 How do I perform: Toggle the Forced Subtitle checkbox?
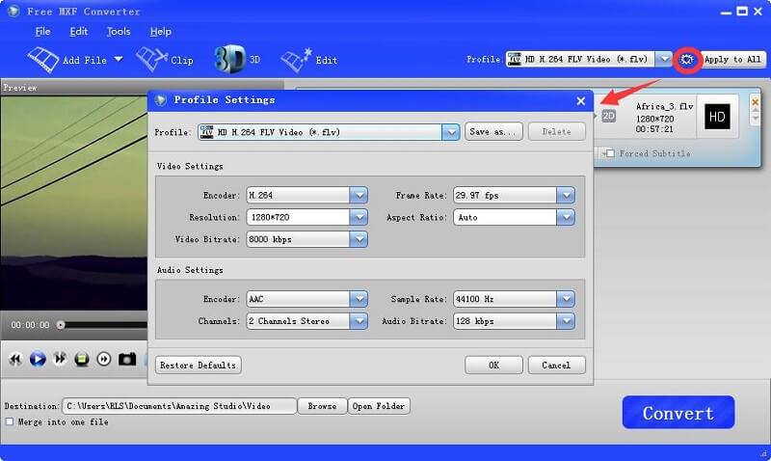(610, 153)
